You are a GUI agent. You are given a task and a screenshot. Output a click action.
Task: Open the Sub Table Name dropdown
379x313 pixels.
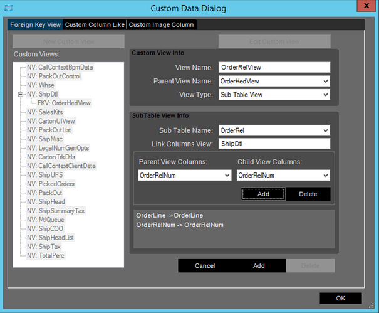tap(274, 130)
